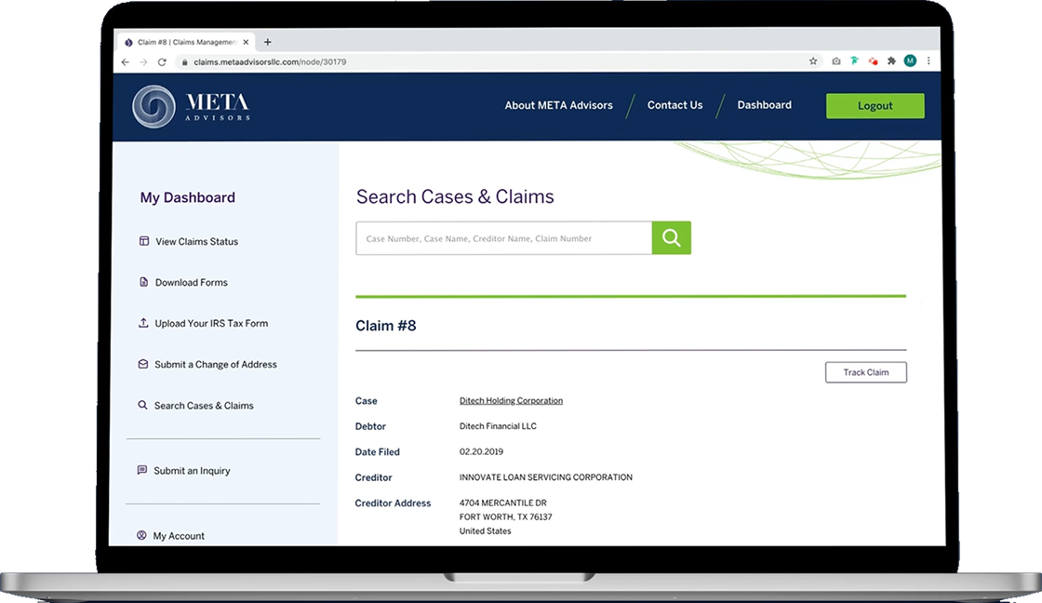Open the red extension icon in toolbar
The height and width of the screenshot is (603, 1042).
click(874, 61)
